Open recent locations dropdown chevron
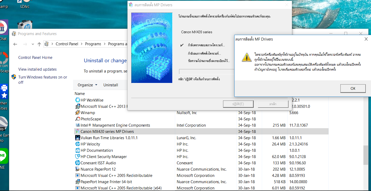This screenshot has width=371, height=191. (33, 44)
